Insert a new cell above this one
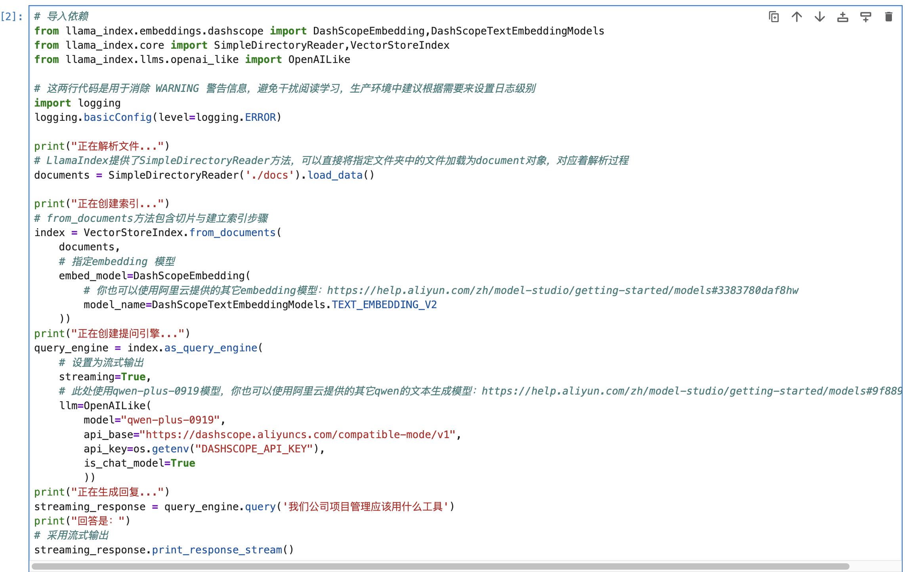Viewport: 905px width, 572px height. (x=842, y=17)
